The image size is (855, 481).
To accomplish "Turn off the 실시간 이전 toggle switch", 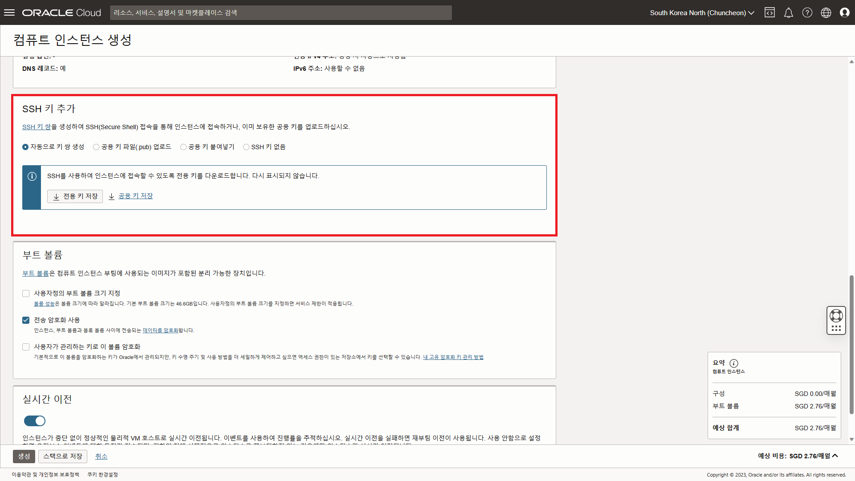I will click(x=35, y=421).
